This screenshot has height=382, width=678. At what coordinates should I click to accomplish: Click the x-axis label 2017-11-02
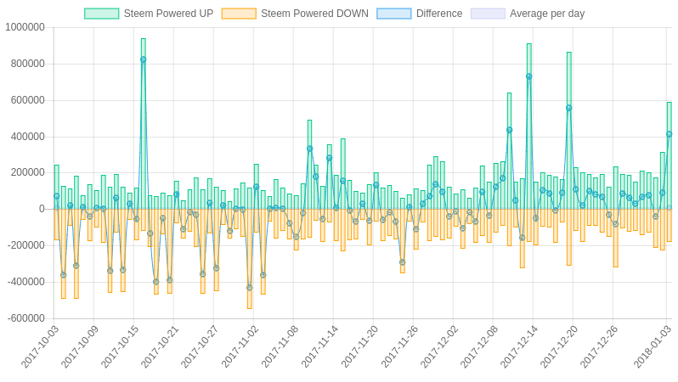tap(240, 346)
